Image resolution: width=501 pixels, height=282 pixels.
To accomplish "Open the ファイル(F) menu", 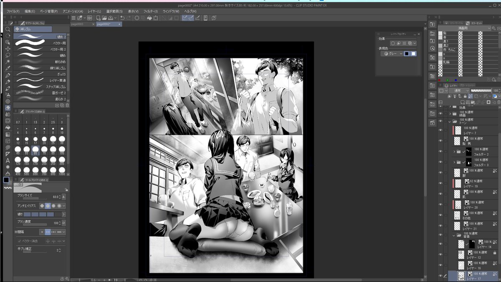I will pyautogui.click(x=13, y=11).
